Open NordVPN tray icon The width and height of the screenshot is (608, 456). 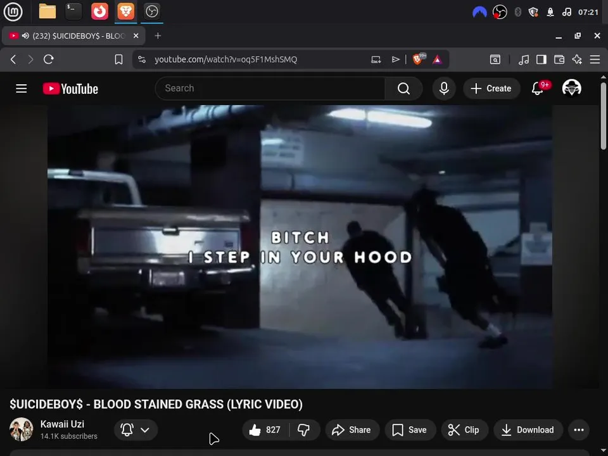[479, 12]
